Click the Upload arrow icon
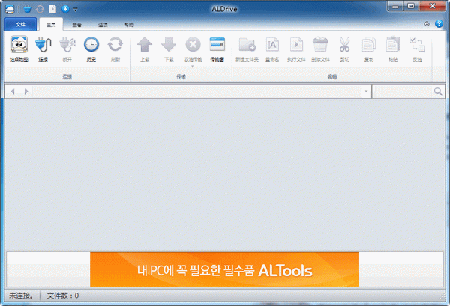450x306 pixels. click(x=145, y=45)
